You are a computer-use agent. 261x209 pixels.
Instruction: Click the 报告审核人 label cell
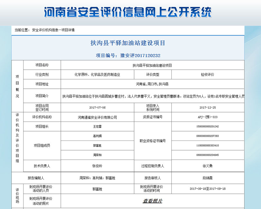pos(153,178)
